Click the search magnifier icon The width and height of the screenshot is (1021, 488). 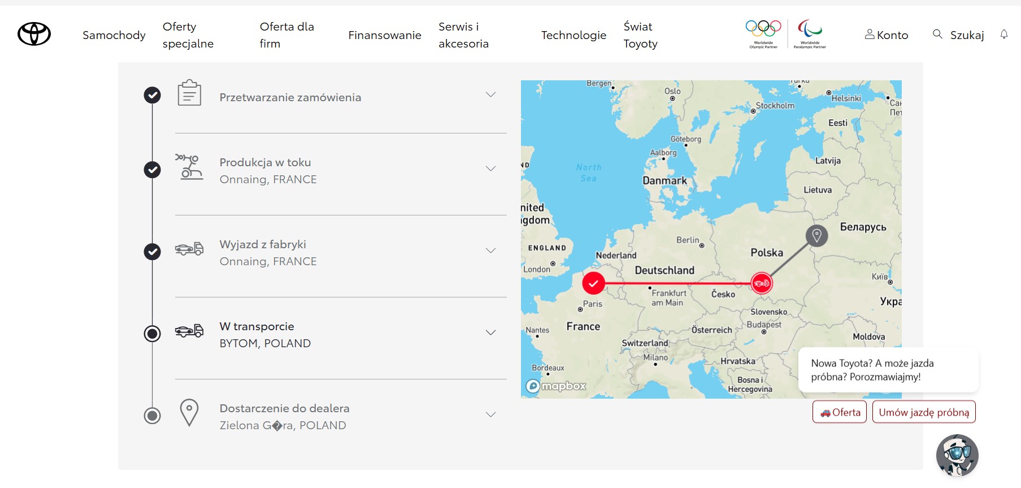tap(937, 34)
